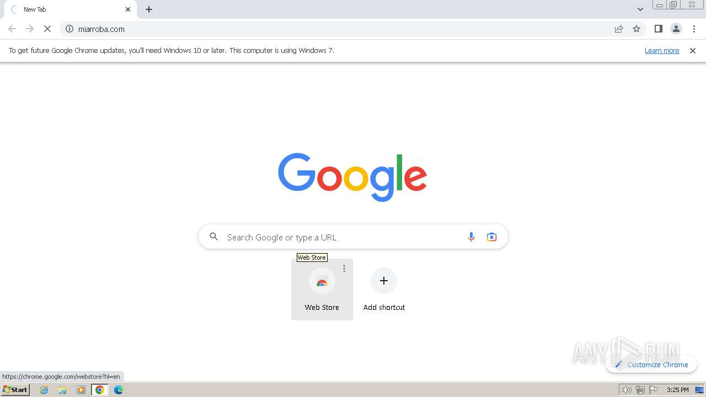Viewport: 706px width, 397px height.
Task: Expand the tab search dropdown
Action: click(640, 9)
